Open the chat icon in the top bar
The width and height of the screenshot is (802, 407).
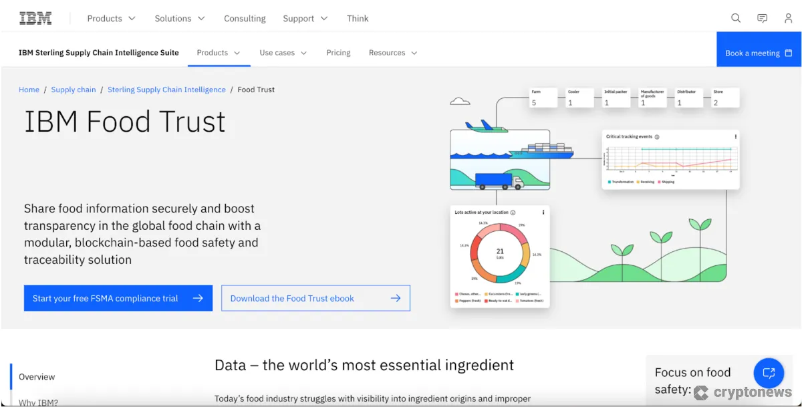click(762, 18)
